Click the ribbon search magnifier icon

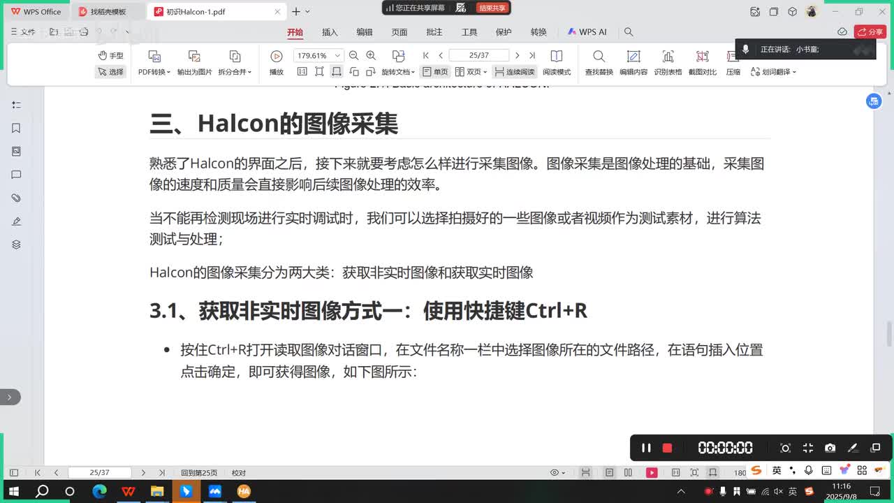629,32
